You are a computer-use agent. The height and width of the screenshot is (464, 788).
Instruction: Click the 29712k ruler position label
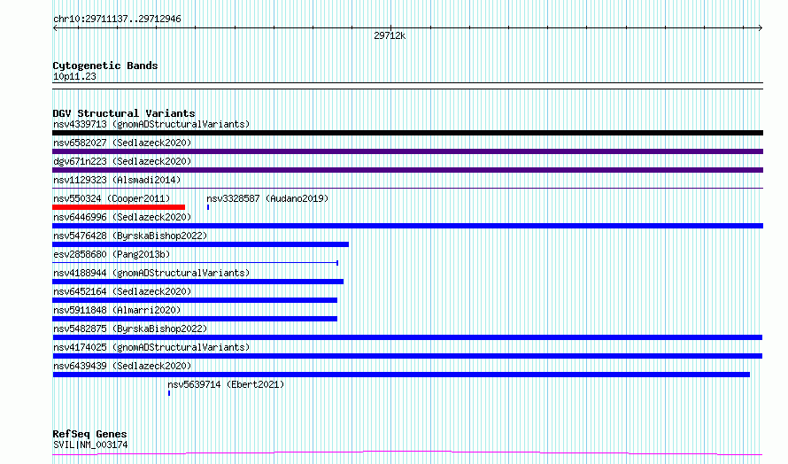click(x=390, y=35)
